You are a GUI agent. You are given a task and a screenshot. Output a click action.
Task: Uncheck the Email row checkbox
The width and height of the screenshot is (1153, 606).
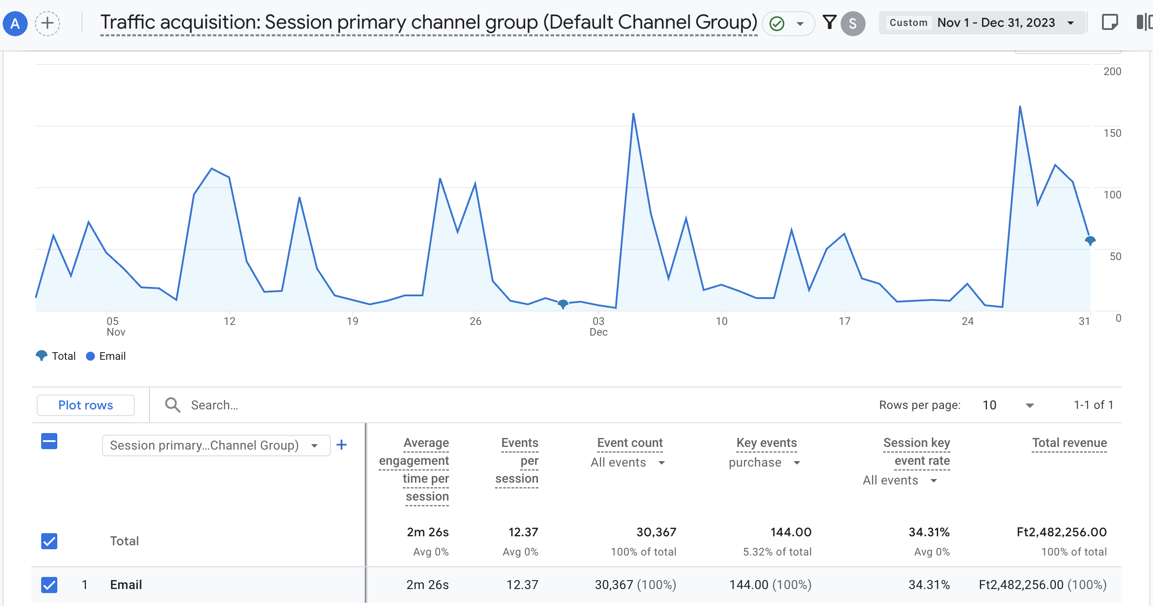click(x=49, y=585)
